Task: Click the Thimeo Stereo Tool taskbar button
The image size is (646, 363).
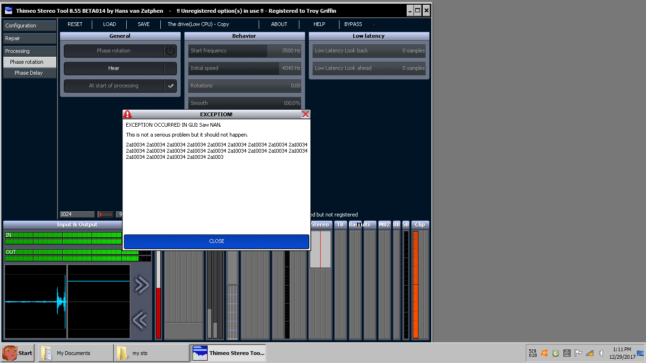Action: pos(229,353)
